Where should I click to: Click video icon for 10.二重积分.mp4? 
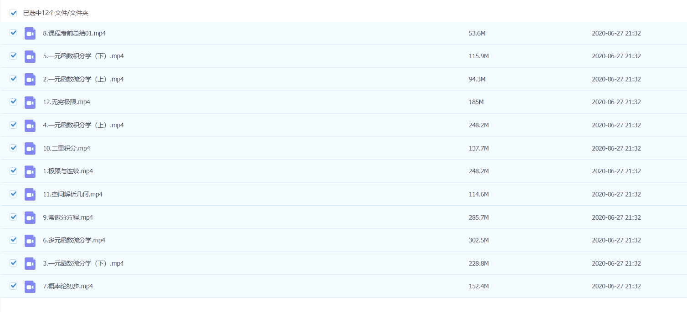tap(30, 149)
